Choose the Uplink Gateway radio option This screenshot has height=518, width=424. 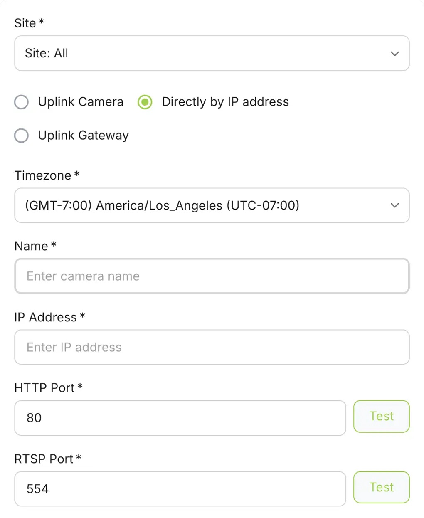coord(22,136)
